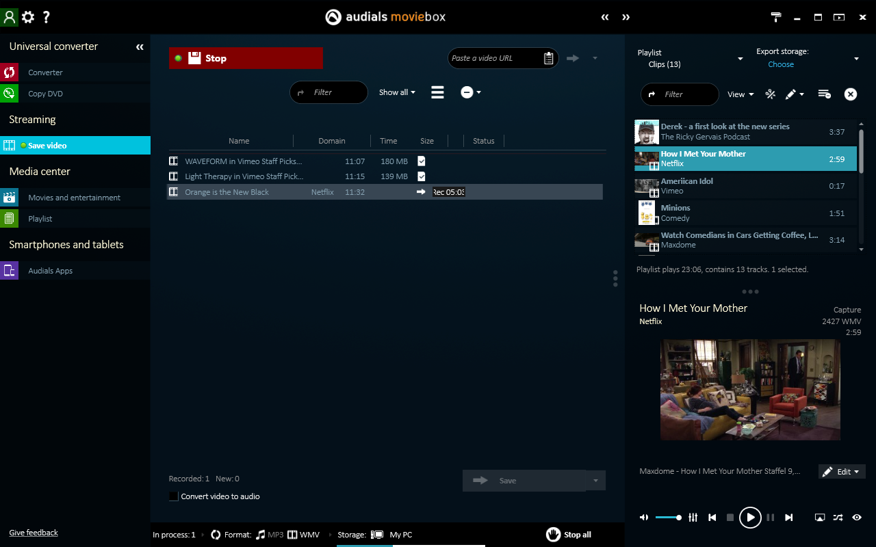Viewport: 876px width, 547px height.
Task: Uncheck the WAVEFORM recording checkbox
Action: [422, 161]
